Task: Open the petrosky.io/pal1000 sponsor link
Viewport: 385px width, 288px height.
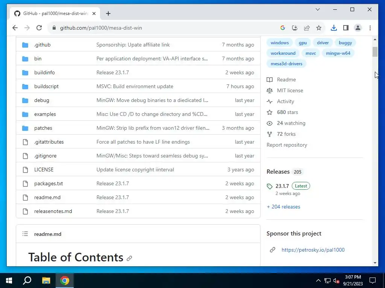Action: [x=313, y=250]
